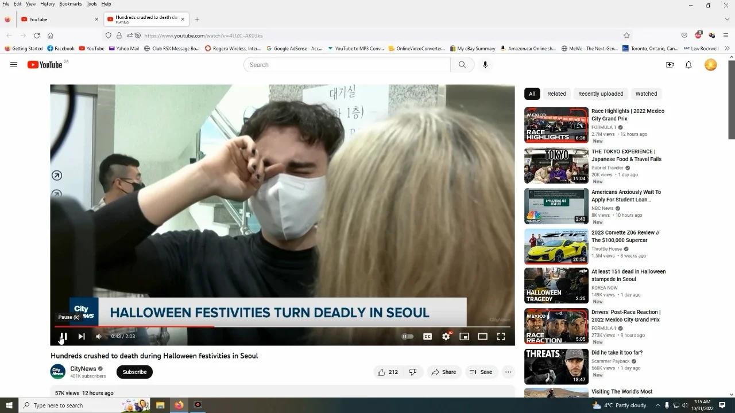Seek using the video progress bar
The height and width of the screenshot is (413, 735).
(283, 326)
